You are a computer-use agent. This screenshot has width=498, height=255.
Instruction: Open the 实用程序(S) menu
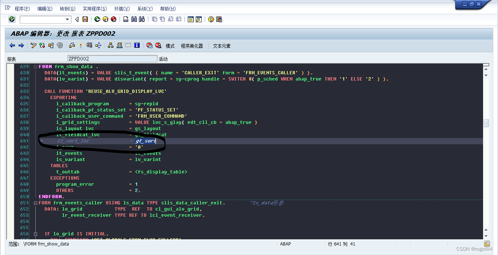95,9
